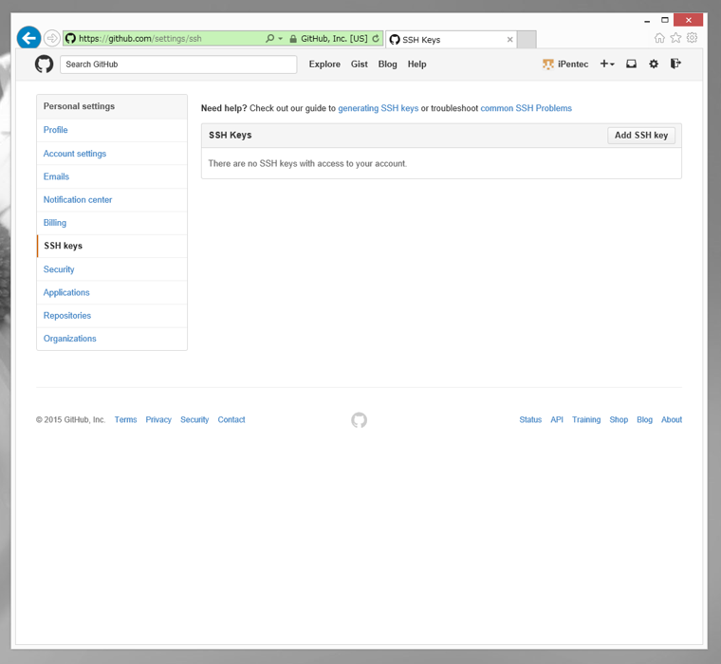Click the 'Personal settings' sidebar heading
The image size is (721, 664).
(79, 106)
